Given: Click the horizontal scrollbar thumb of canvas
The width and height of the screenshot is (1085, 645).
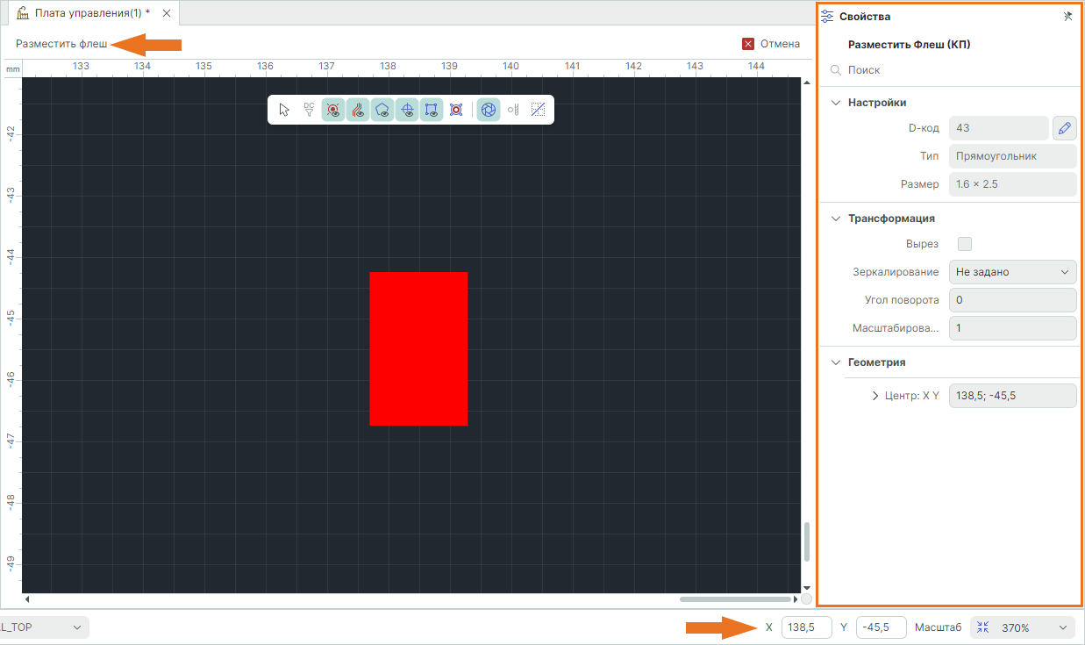Looking at the screenshot, I should [735, 599].
